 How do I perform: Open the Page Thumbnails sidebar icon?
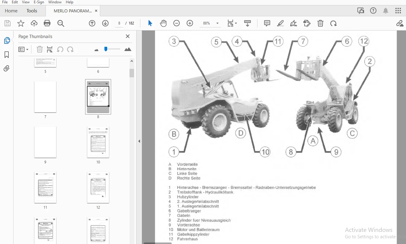(x=7, y=40)
